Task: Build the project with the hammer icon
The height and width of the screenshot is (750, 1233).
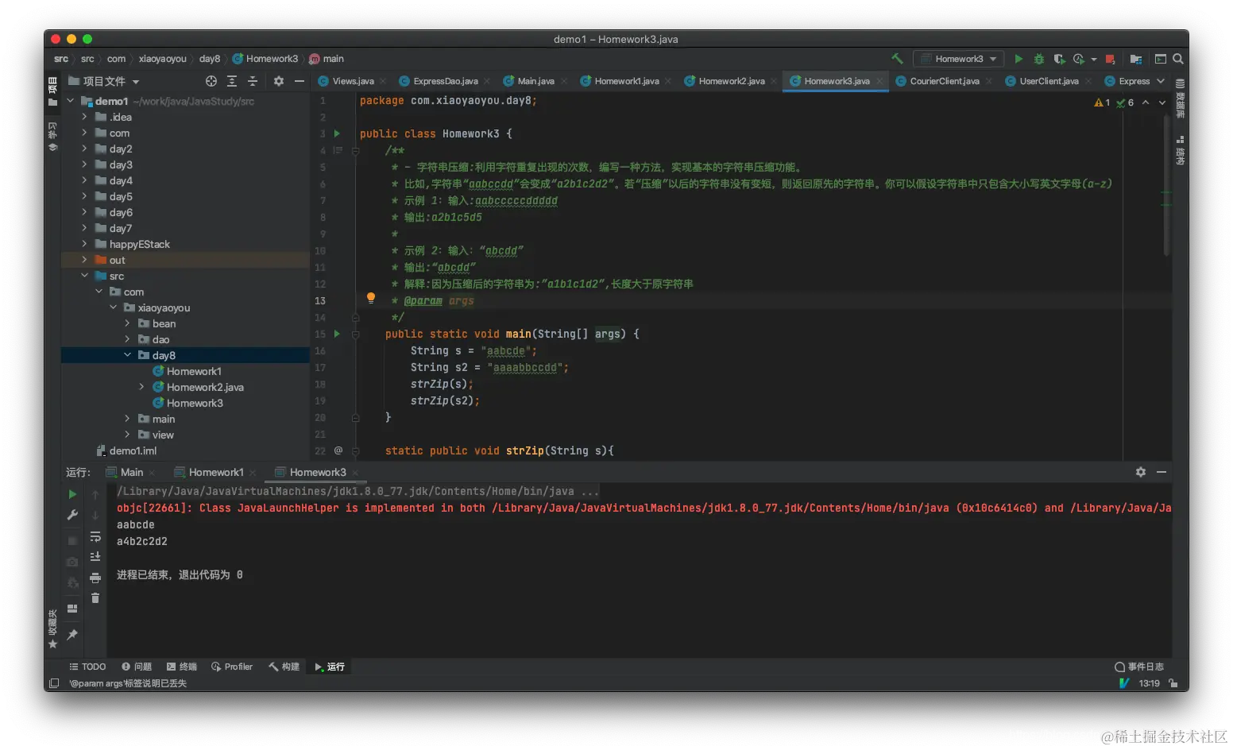Action: tap(897, 59)
